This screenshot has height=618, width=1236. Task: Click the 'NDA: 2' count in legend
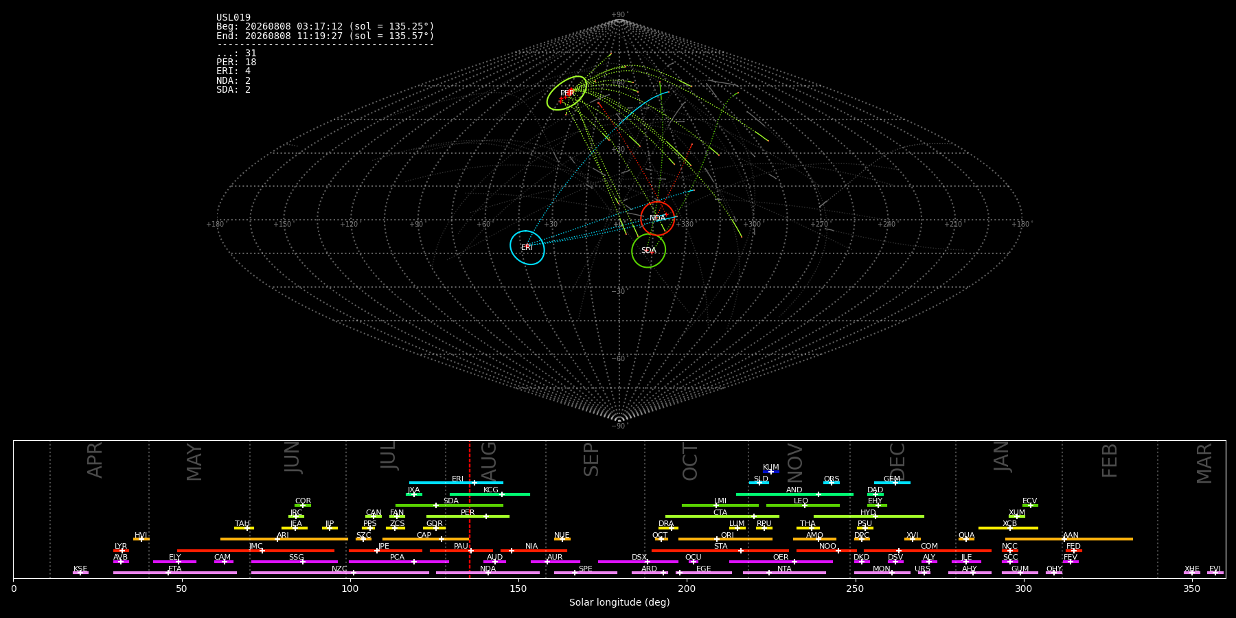pos(233,80)
